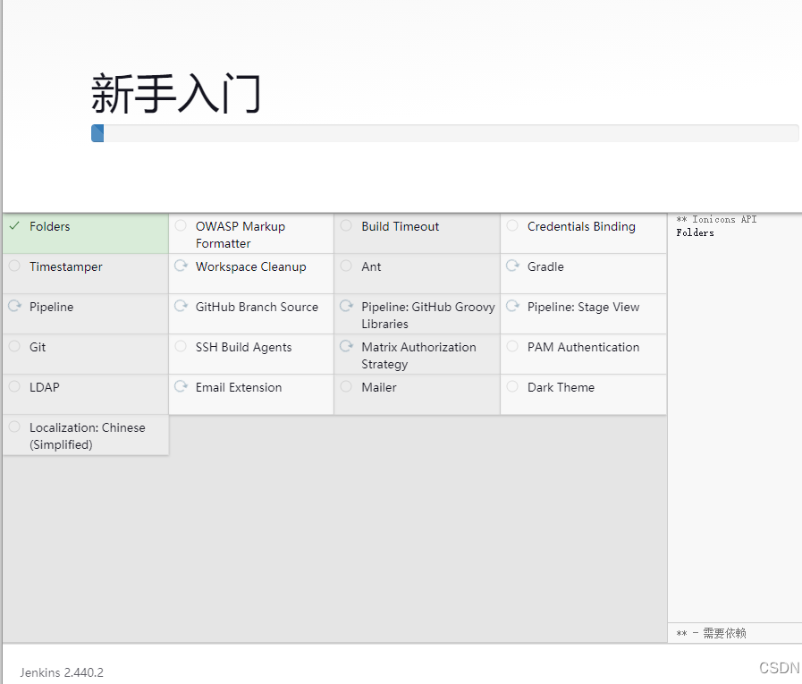Click the pending circle beside SSH Build Agents
Image resolution: width=802 pixels, height=684 pixels.
point(181,346)
